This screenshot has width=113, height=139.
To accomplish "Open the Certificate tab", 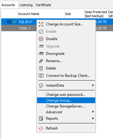I will coord(43,5).
